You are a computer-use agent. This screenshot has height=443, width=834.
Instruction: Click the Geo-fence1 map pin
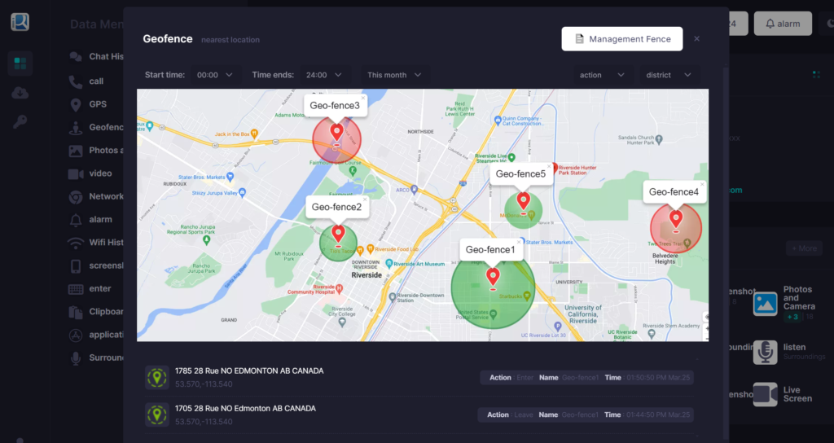tap(493, 277)
